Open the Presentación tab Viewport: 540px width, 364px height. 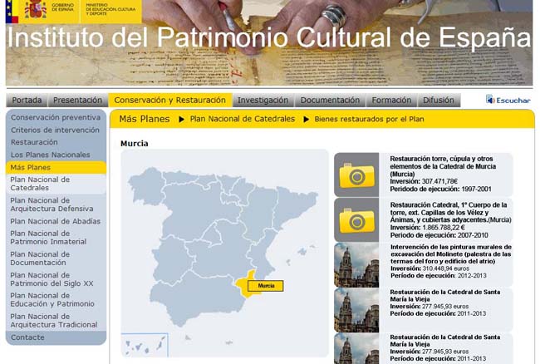[x=77, y=101]
